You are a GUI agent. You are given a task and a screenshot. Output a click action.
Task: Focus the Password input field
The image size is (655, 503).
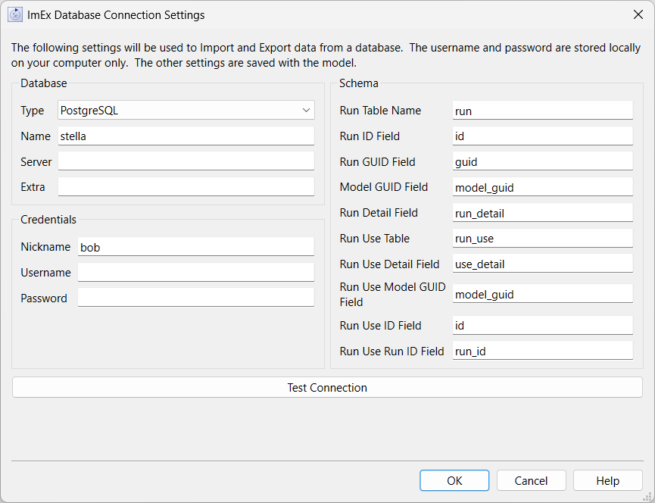click(x=196, y=298)
